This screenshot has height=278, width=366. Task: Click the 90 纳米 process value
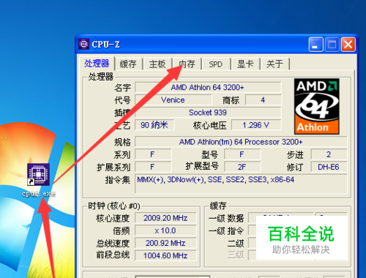[x=154, y=125]
